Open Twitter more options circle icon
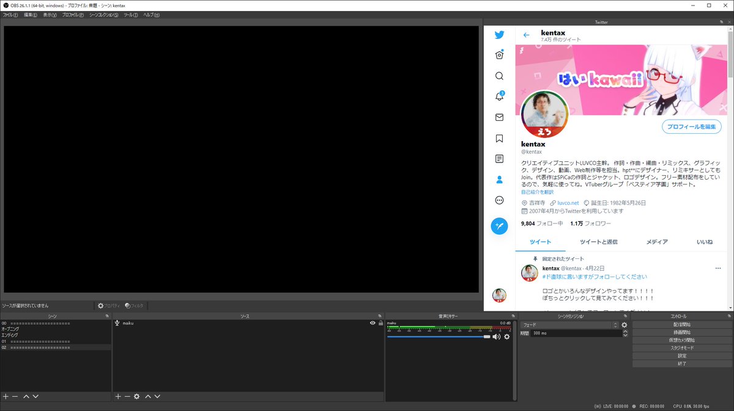 499,200
